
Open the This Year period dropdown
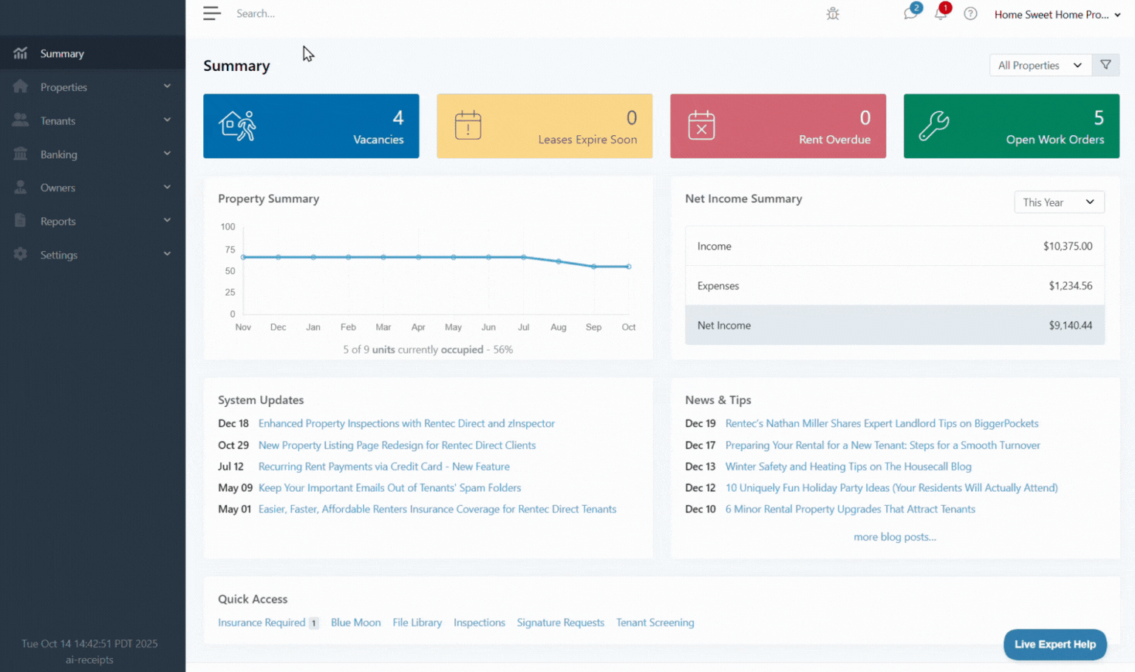coord(1058,202)
